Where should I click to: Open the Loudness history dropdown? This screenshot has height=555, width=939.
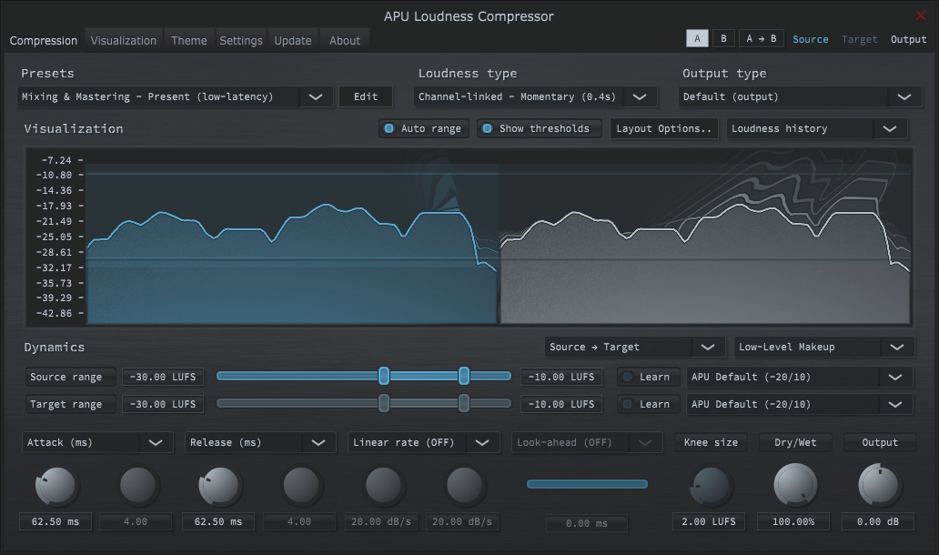[815, 128]
